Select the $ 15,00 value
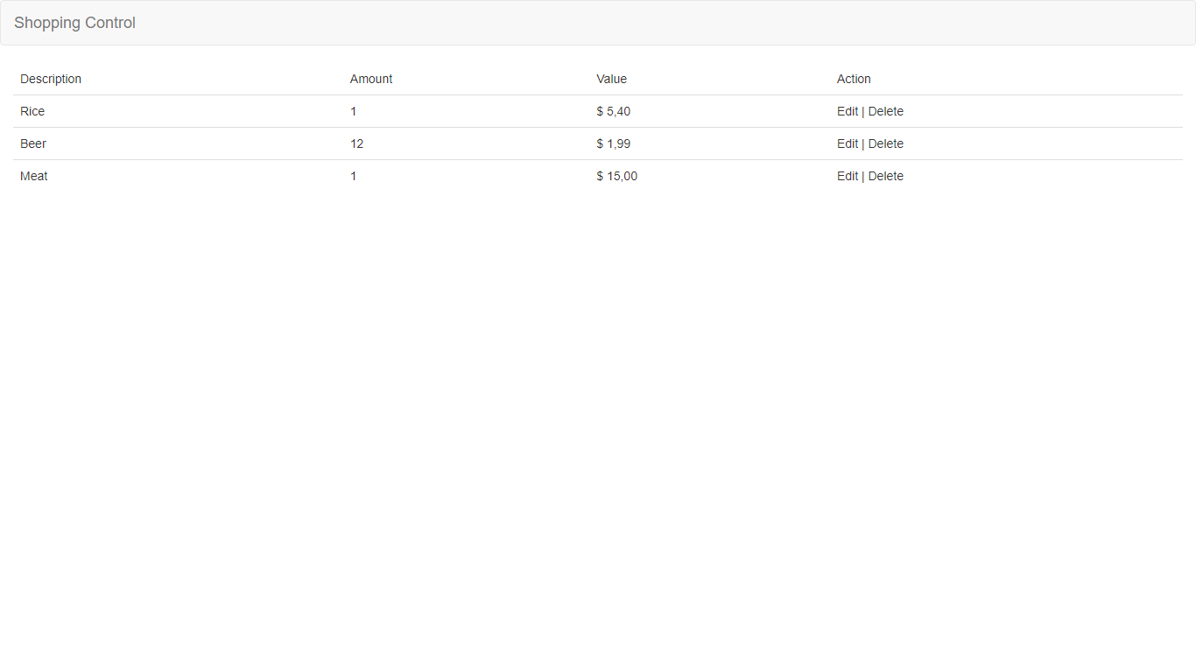This screenshot has height=672, width=1196. click(x=617, y=176)
